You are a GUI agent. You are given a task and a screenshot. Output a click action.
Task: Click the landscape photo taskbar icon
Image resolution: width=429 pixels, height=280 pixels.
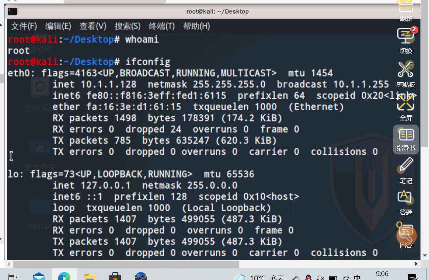point(141,276)
